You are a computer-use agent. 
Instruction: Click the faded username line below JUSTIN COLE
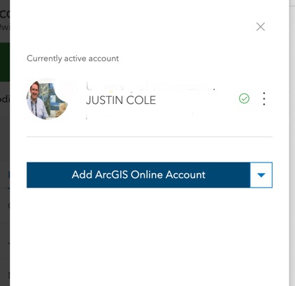tap(140, 114)
